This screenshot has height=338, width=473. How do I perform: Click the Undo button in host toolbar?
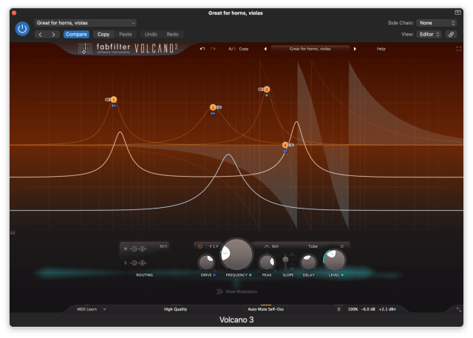click(151, 35)
